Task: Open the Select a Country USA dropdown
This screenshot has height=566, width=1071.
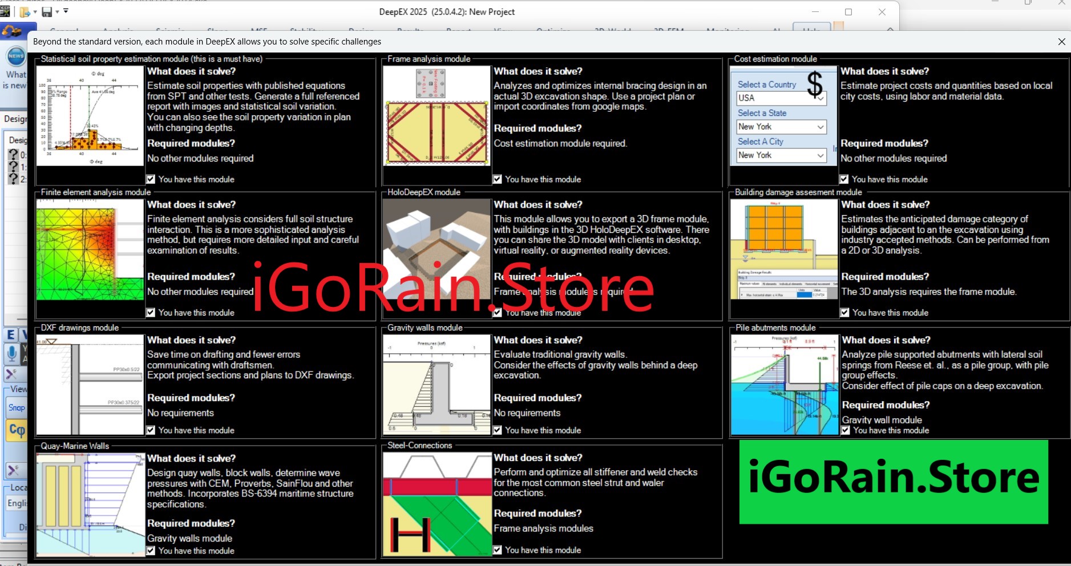Action: (821, 98)
